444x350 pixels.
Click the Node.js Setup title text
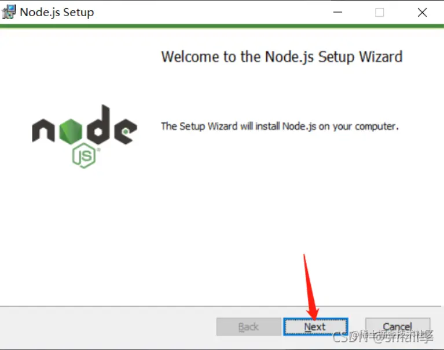coord(57,13)
